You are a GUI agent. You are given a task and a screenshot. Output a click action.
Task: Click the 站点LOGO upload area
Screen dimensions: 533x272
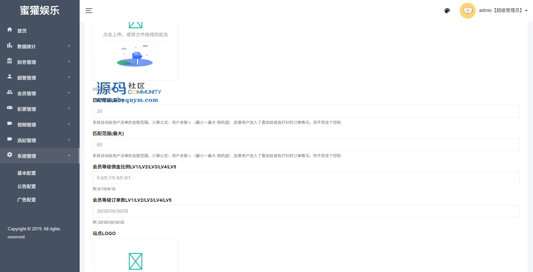[136, 256]
